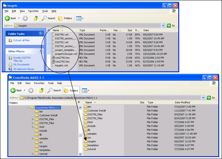222x159 pixels.
Task: Click folder tree scroll down arrow
Action: [x=80, y=154]
